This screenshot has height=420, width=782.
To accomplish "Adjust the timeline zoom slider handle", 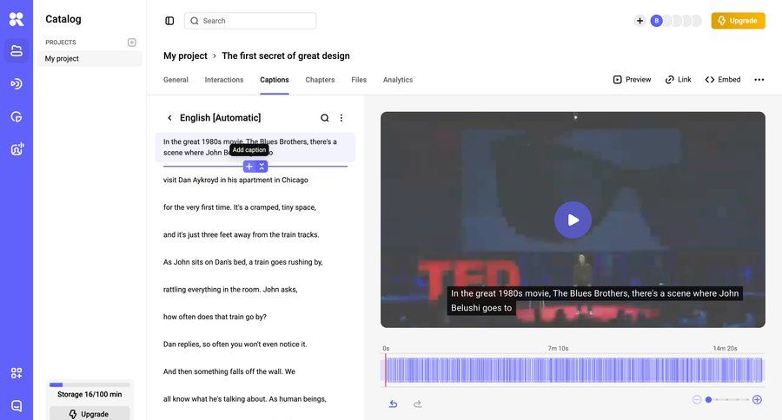I will [x=708, y=399].
